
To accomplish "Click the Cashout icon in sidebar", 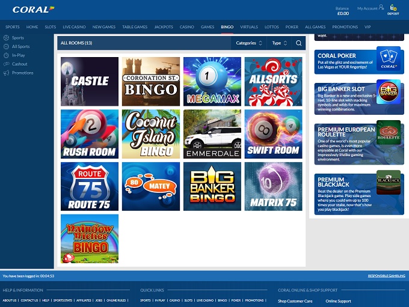I will pyautogui.click(x=6, y=64).
